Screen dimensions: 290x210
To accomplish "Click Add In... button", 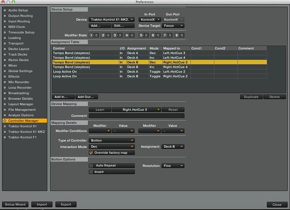I will [x=63, y=97].
